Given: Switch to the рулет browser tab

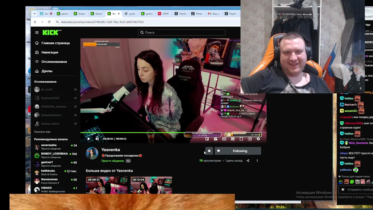Looking at the screenshot, I should 131,14.
